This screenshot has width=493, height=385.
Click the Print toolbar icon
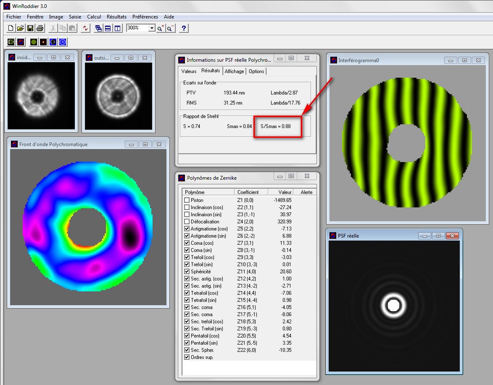(40, 28)
